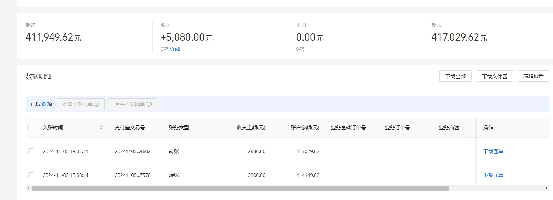This screenshot has height=200, width=553.
Task: Download receipt for the 2200.00 transfer
Action: pyautogui.click(x=493, y=175)
